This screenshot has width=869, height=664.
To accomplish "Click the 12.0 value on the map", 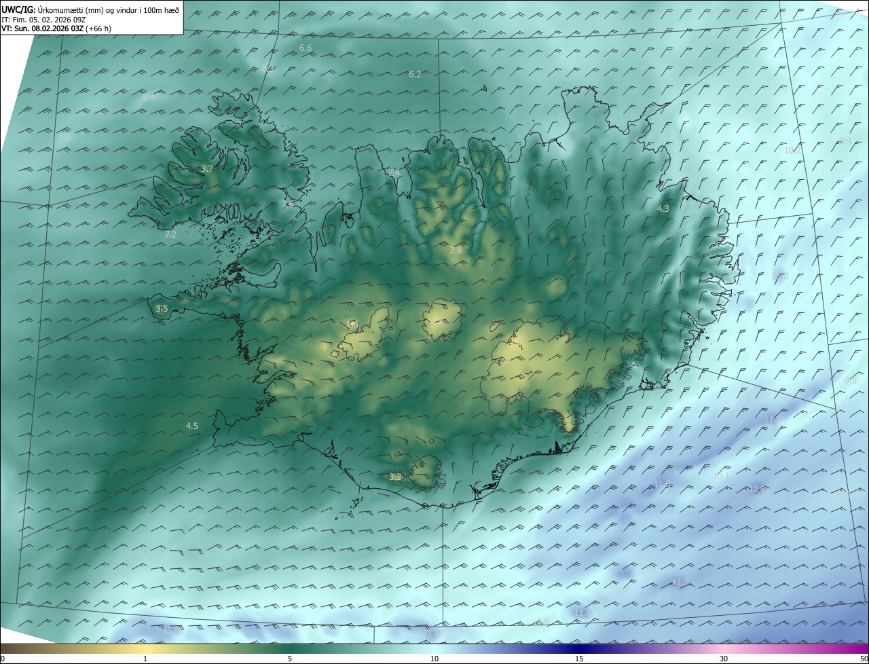I will [757, 489].
